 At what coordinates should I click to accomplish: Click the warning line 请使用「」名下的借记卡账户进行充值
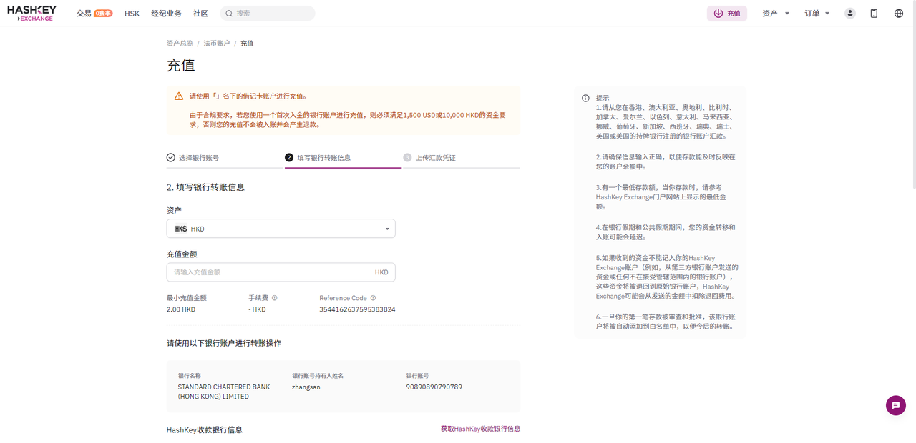pos(248,96)
